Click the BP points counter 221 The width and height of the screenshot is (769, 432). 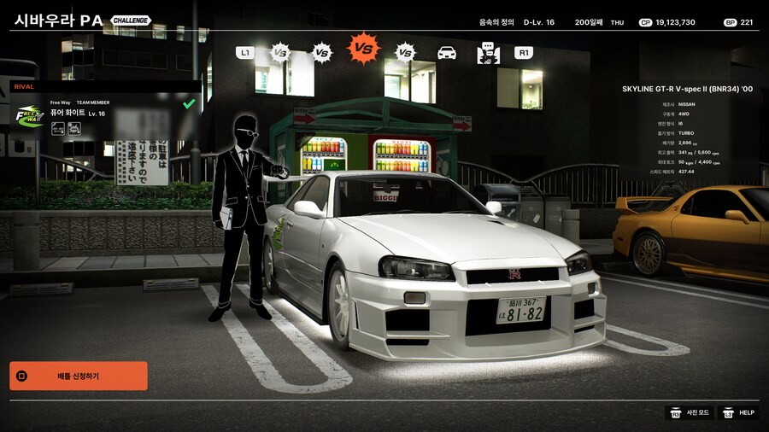coord(739,22)
